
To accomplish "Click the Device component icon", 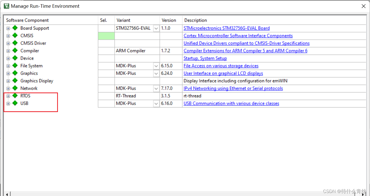I will (x=15, y=58).
